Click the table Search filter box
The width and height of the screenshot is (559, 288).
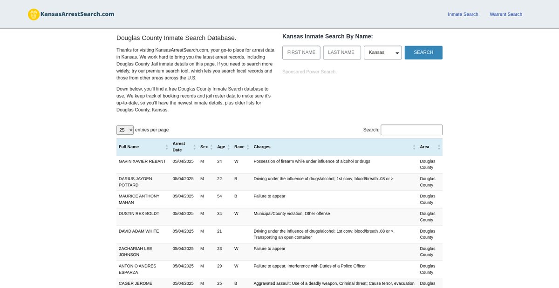411,130
